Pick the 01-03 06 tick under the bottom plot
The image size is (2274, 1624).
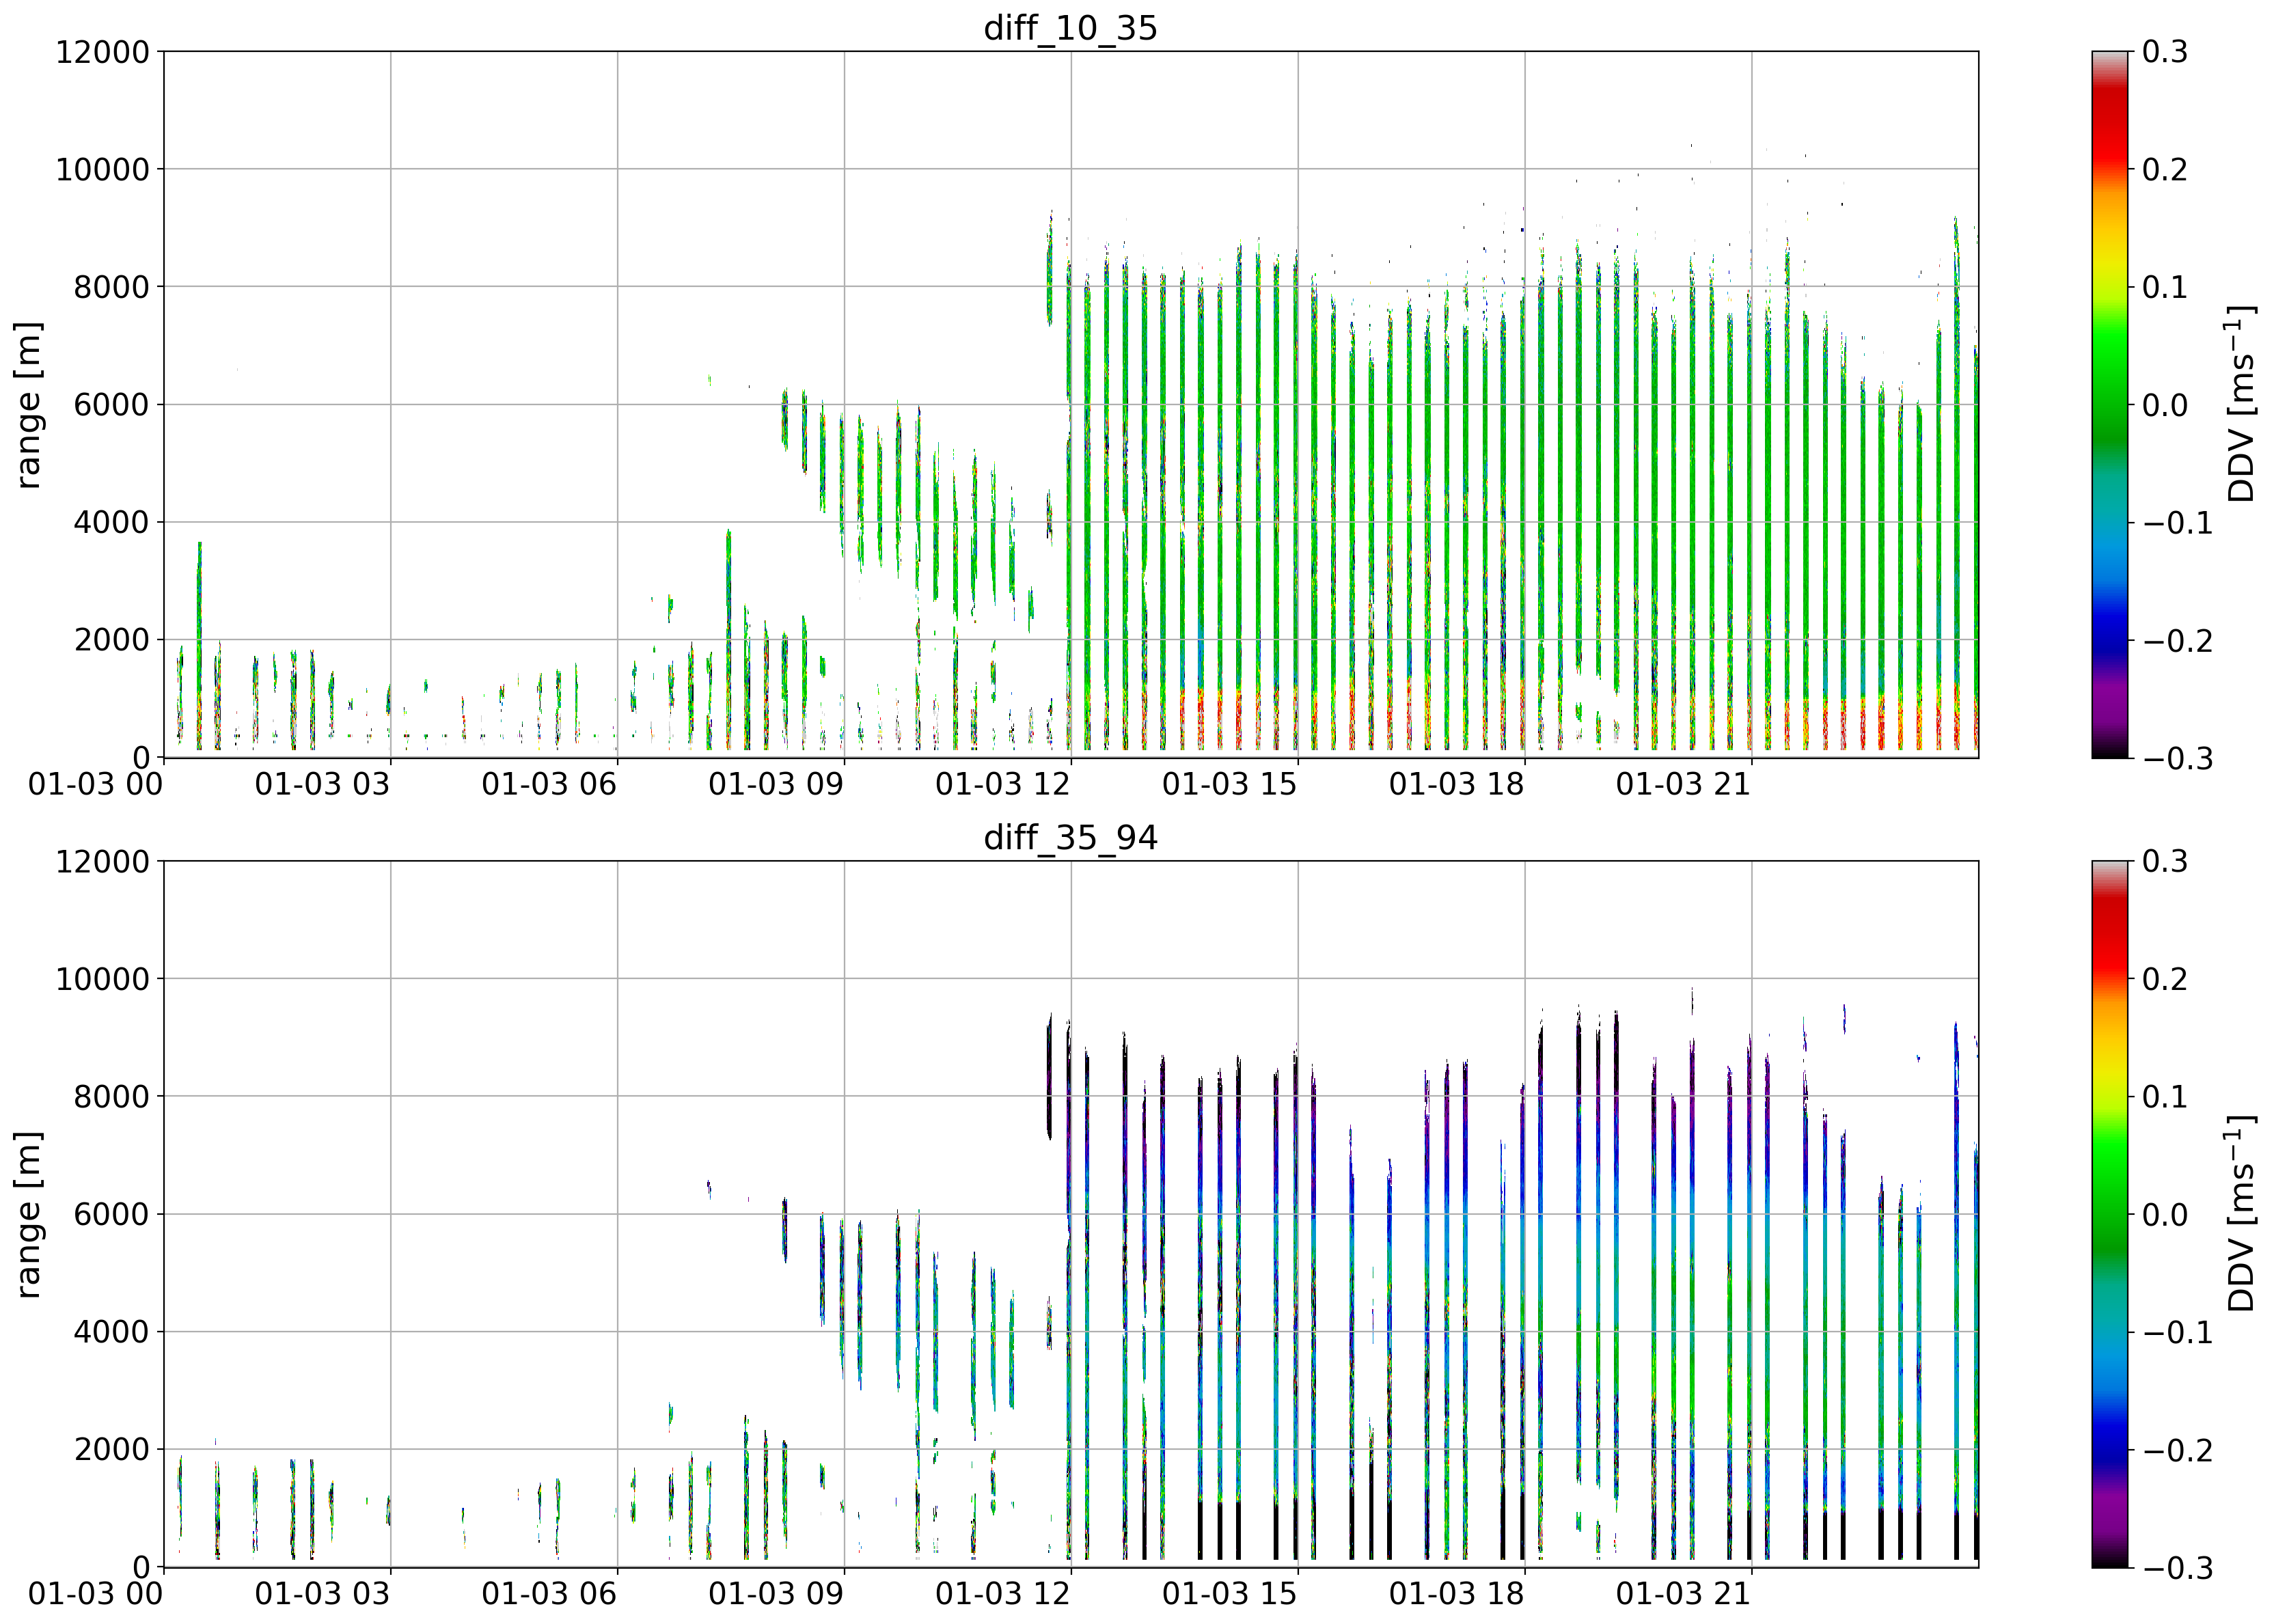[549, 1594]
